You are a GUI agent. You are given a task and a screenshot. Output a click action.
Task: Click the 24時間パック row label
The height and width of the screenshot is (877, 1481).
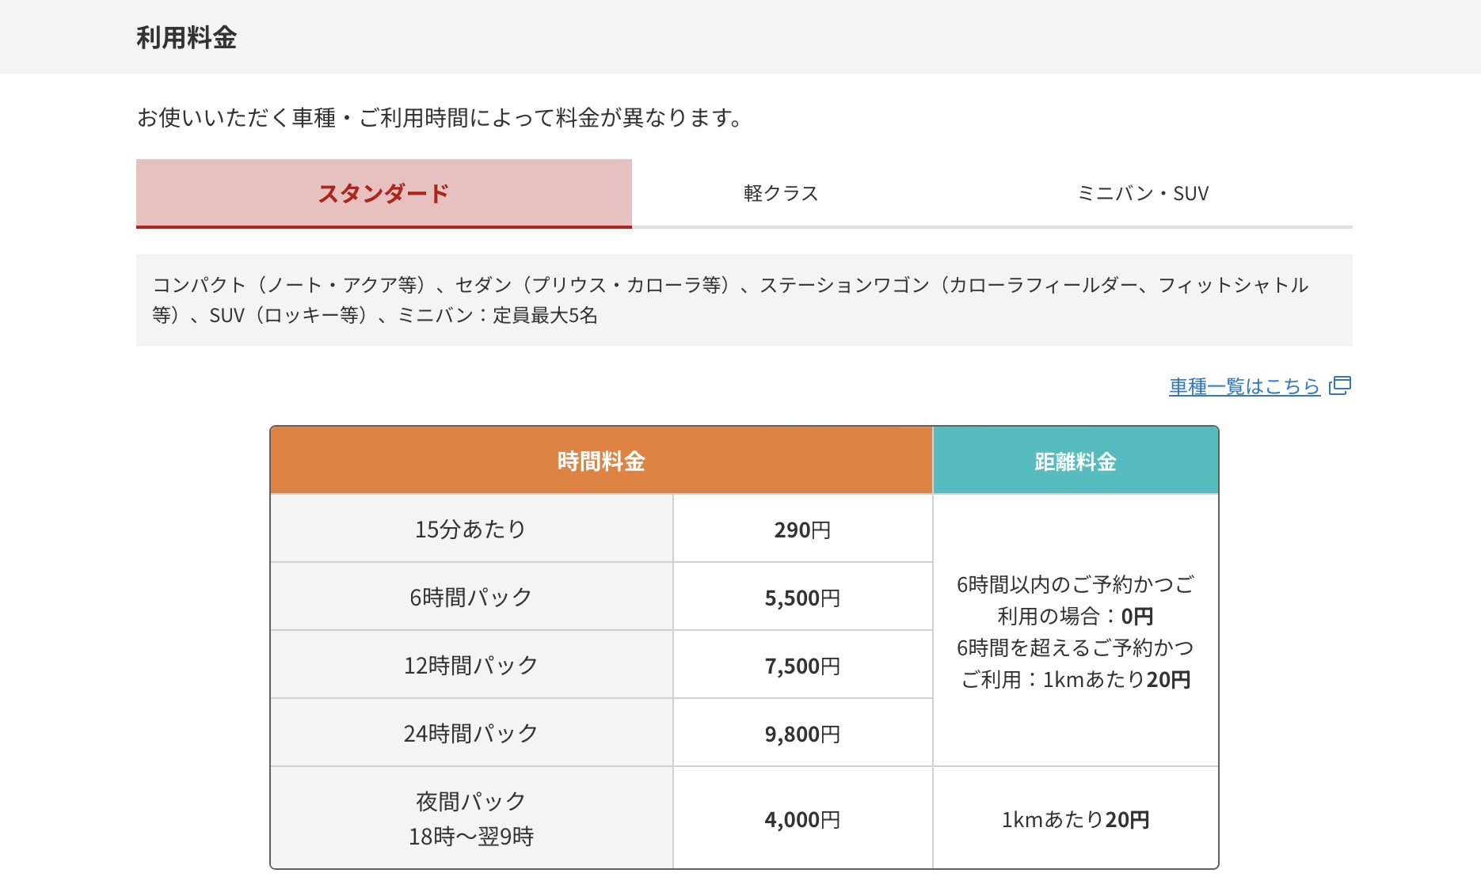pyautogui.click(x=470, y=734)
